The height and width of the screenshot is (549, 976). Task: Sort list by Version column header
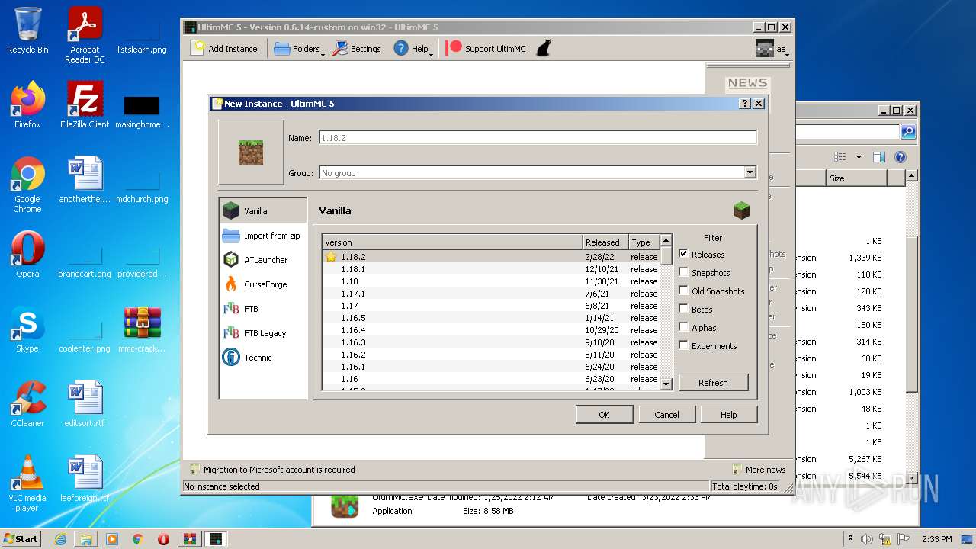click(x=452, y=242)
